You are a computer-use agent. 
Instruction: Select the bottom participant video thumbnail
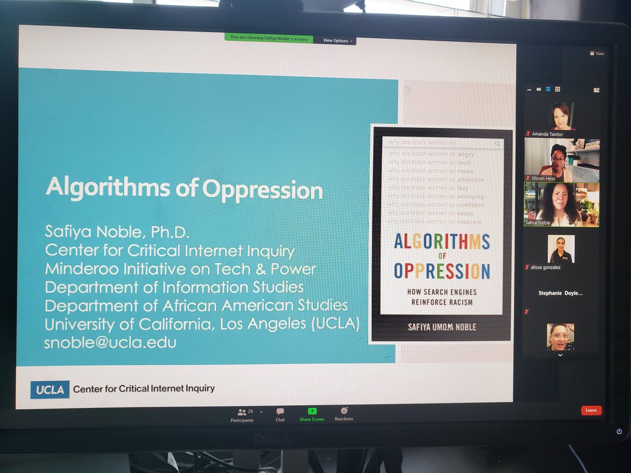coord(561,337)
